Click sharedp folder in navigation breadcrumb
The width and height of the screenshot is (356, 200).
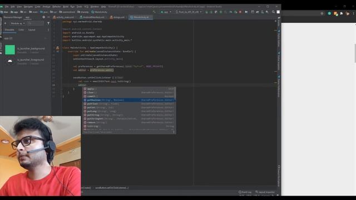[83, 12]
